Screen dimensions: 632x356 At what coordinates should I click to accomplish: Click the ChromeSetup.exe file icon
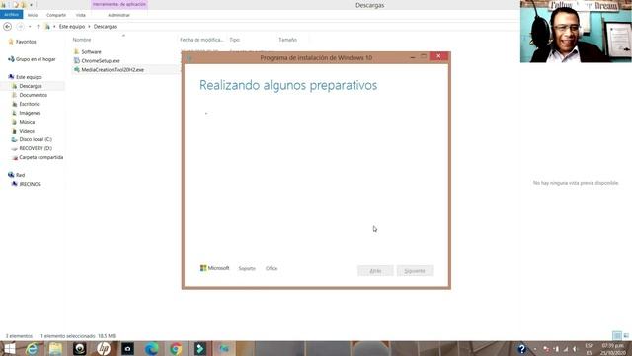[x=77, y=60]
